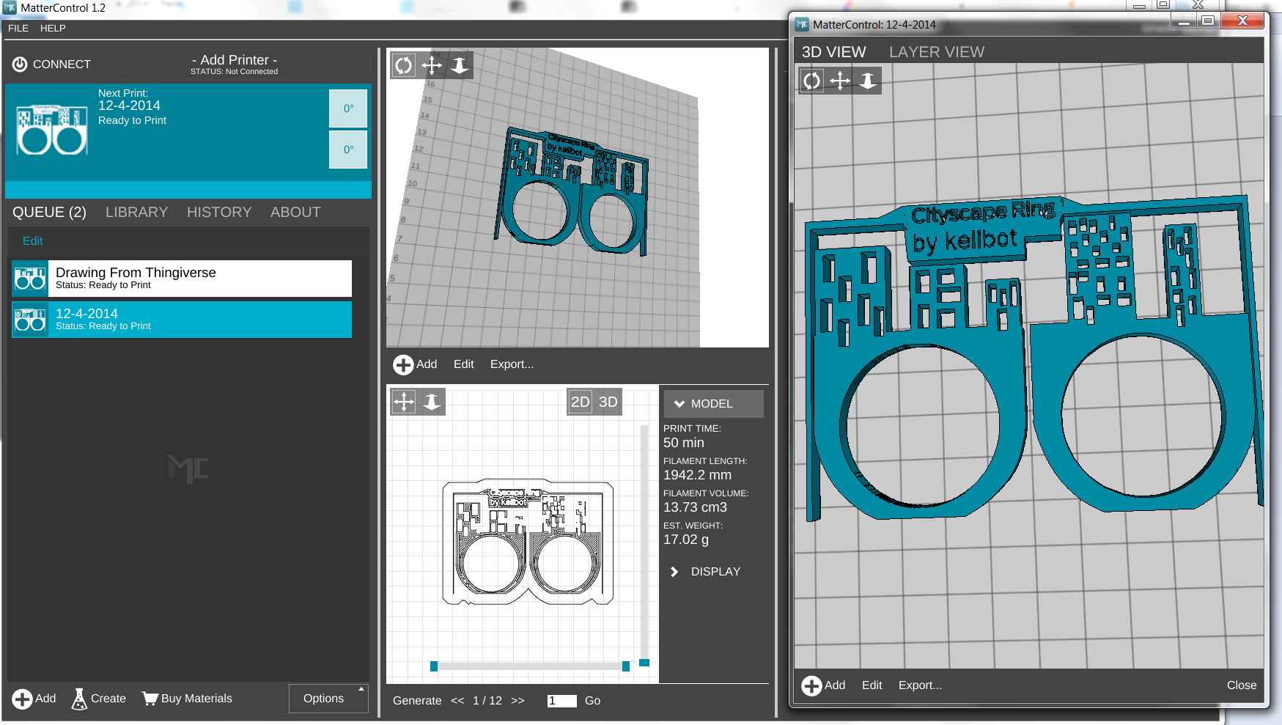
Task: Click Export... in the 12-4-2014 window
Action: click(920, 685)
